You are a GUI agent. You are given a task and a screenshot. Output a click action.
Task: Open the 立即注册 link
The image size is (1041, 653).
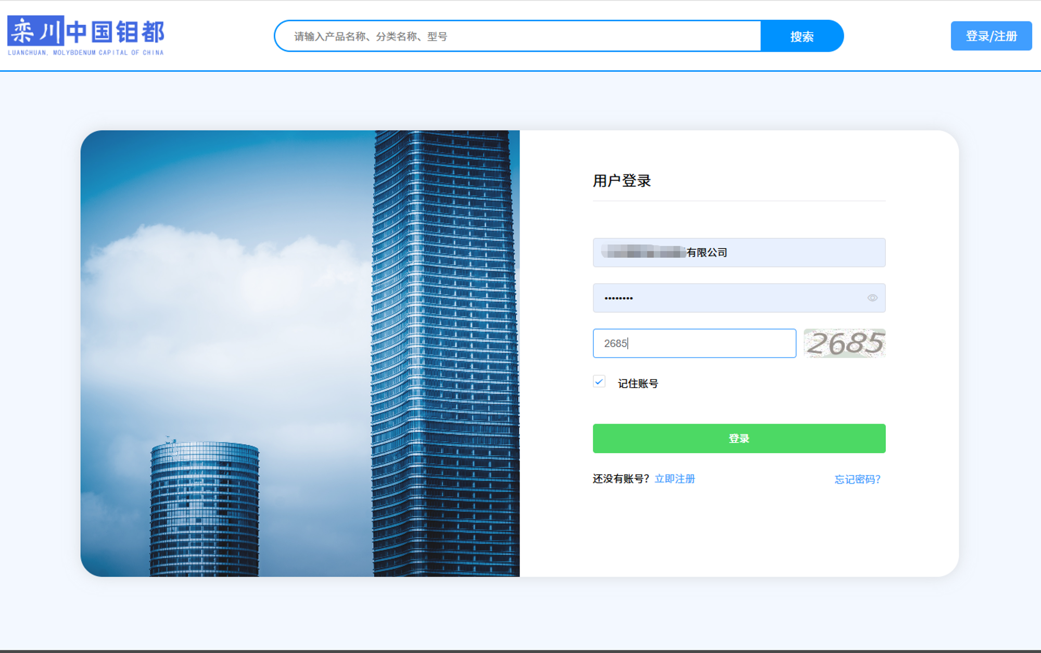point(675,479)
